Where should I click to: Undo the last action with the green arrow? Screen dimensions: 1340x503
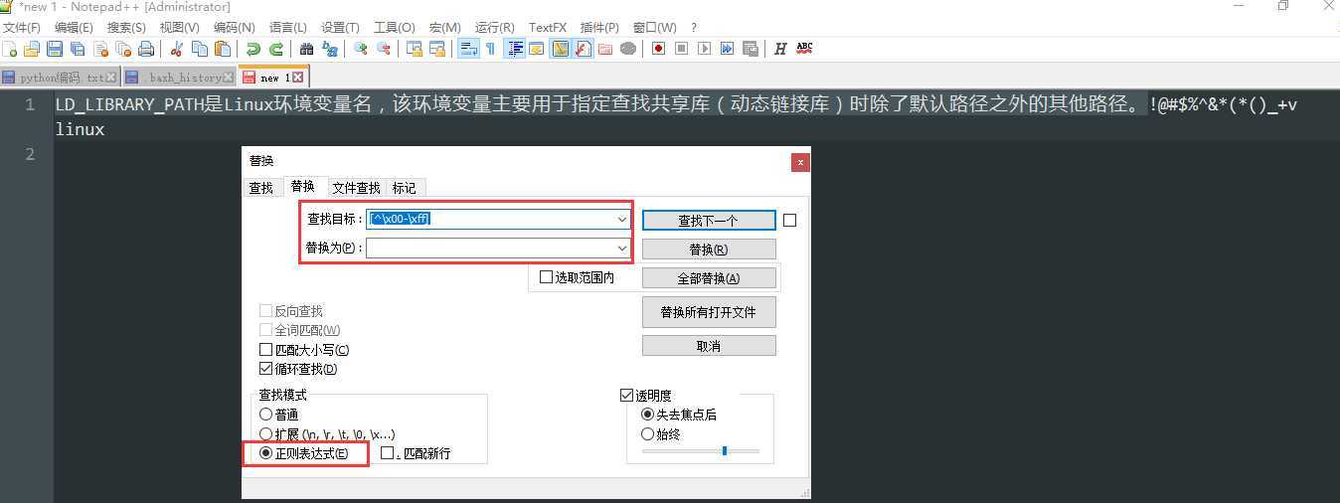(x=253, y=48)
